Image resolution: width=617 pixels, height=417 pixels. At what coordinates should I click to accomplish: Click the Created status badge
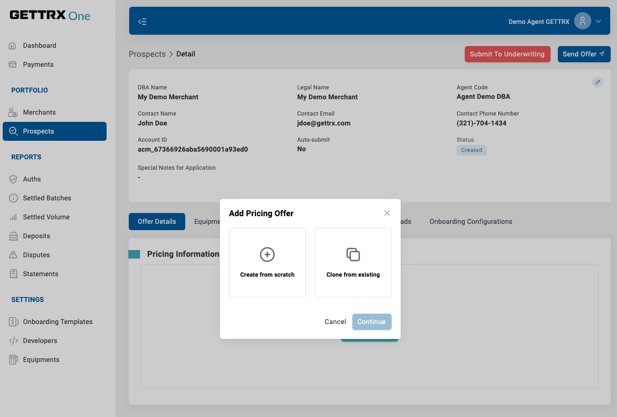pyautogui.click(x=472, y=150)
